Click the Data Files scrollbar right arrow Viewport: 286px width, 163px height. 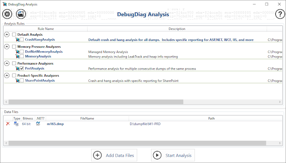pyautogui.click(x=280, y=143)
